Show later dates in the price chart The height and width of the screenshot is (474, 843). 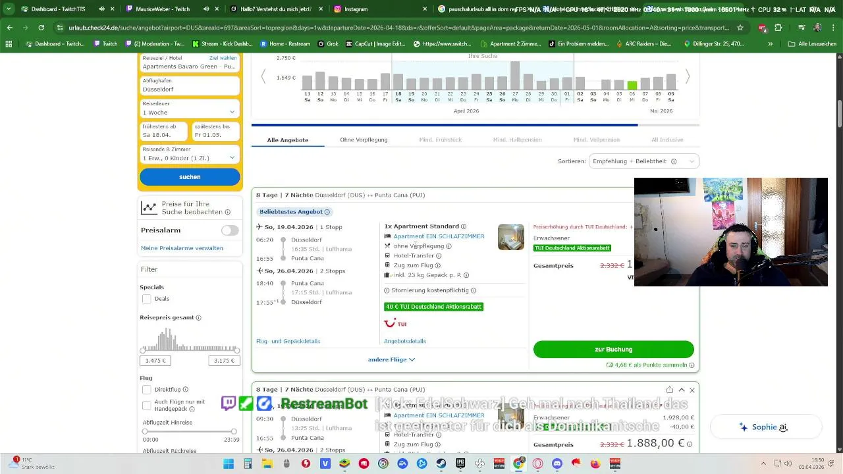(x=687, y=77)
